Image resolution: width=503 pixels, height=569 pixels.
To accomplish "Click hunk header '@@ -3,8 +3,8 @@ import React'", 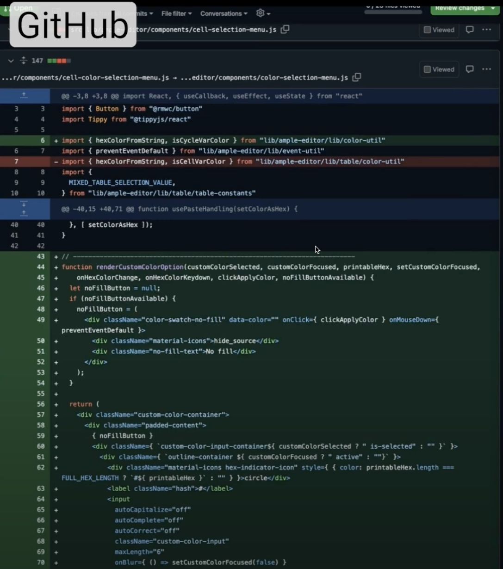I will coord(212,96).
